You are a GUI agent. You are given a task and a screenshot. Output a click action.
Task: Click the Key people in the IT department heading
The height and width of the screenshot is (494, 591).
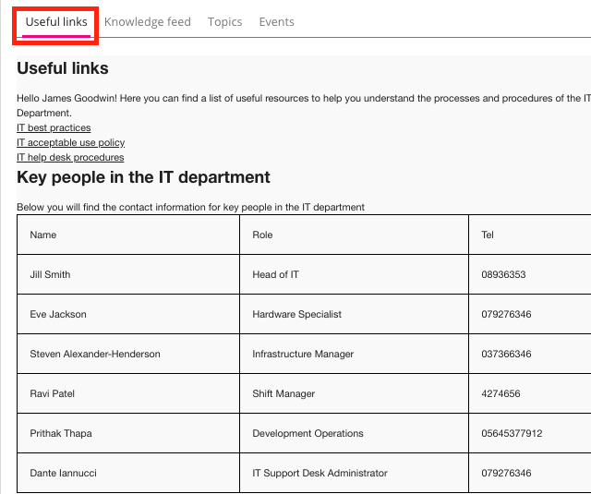[x=143, y=177]
